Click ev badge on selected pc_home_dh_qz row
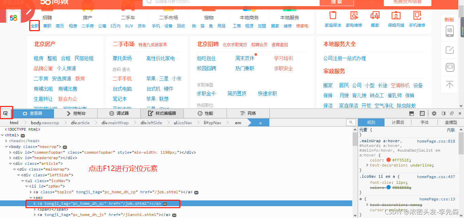Image resolution: width=464 pixels, height=218 pixels. coord(165,204)
